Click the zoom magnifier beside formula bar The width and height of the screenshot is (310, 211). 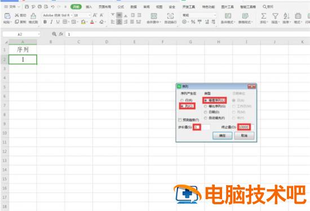pyautogui.click(x=54, y=34)
